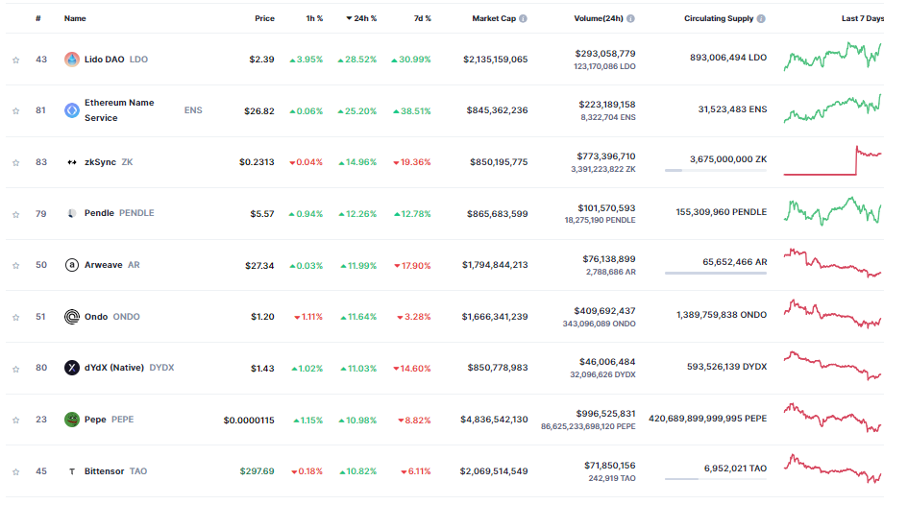
Task: Click Lido DAO volume $293,058,779
Action: (605, 53)
